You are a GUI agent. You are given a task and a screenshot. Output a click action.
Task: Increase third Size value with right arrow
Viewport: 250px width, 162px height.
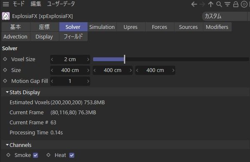click(x=173, y=70)
